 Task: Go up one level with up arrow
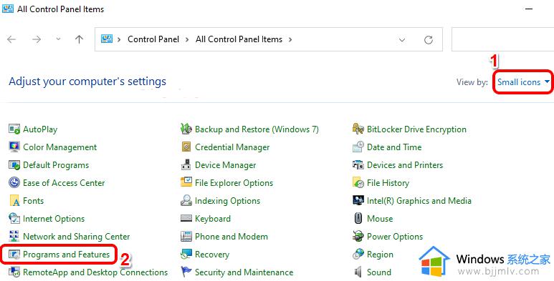pyautogui.click(x=79, y=39)
